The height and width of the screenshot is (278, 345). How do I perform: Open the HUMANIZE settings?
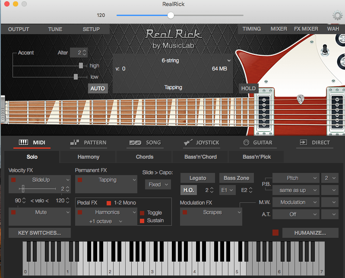[310, 233]
